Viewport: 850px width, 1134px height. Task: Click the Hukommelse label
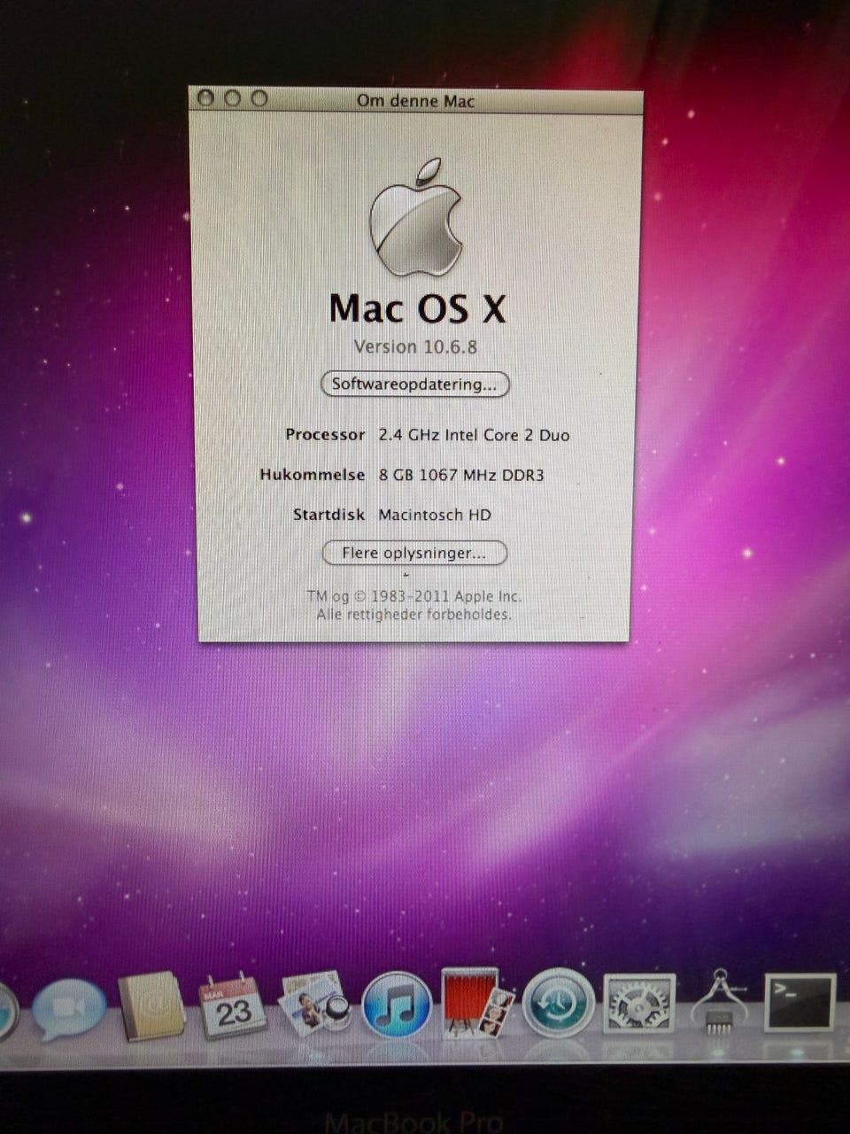(x=312, y=475)
